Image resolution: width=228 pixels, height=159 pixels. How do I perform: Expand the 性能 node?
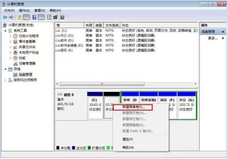coord(10,58)
